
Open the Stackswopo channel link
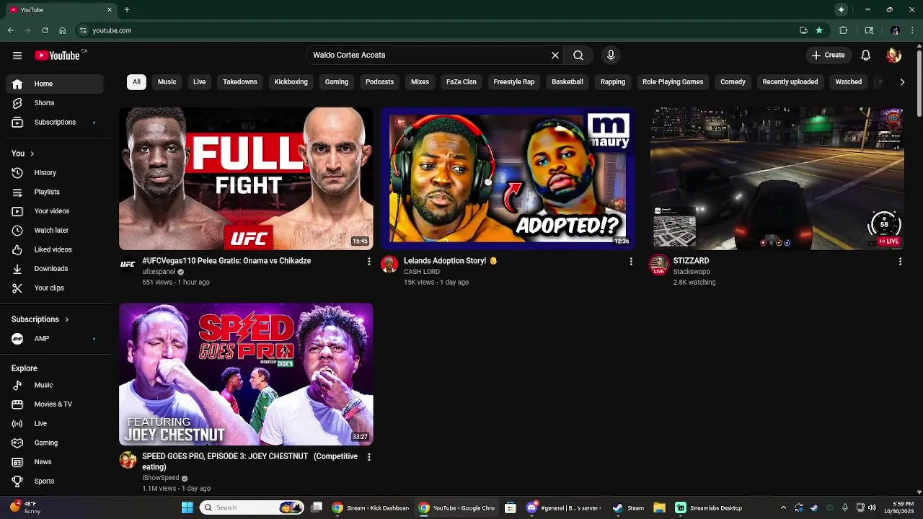click(x=692, y=272)
